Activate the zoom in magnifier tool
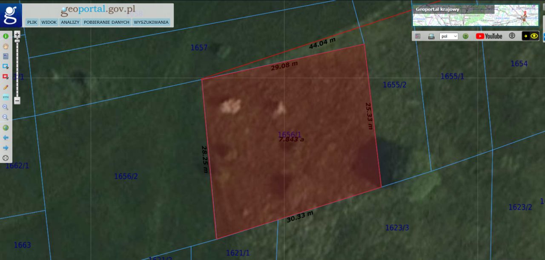 pyautogui.click(x=6, y=107)
